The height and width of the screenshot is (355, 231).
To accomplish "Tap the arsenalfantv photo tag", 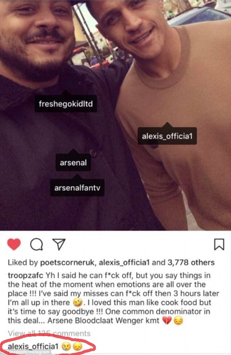I will pos(77,188).
